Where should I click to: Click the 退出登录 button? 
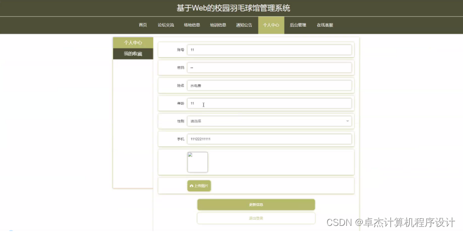point(256,218)
